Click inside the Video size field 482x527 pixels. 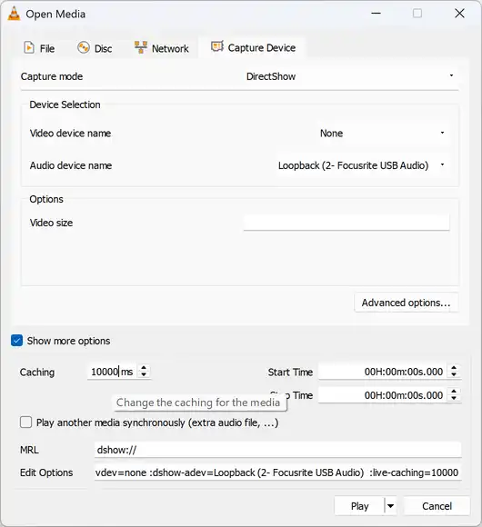[346, 223]
